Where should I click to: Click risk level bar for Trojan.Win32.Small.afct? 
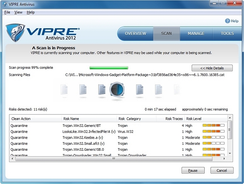pos(213,143)
